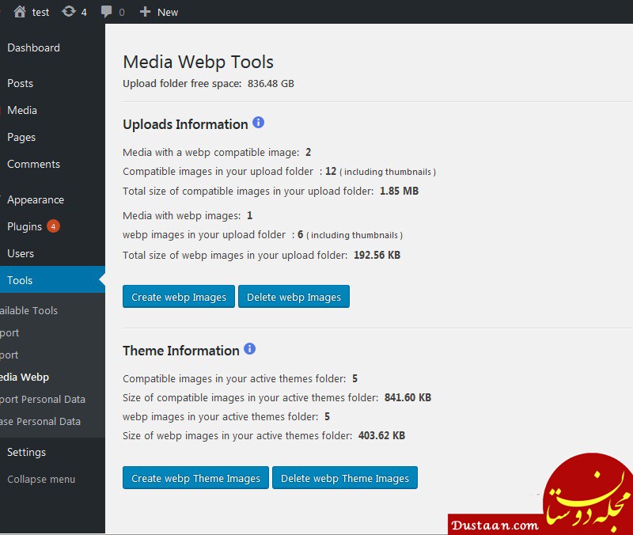Viewport: 633px width, 535px height.
Task: Click Create webp Images button
Action: [x=179, y=297]
